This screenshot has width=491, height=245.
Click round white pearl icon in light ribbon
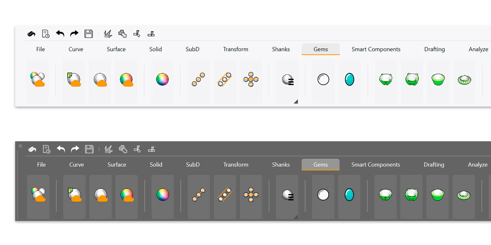click(323, 79)
